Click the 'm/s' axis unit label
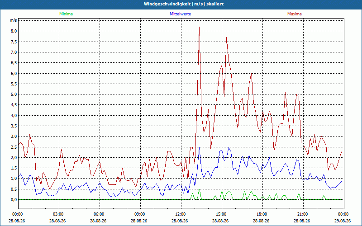362x226 pixels. (14, 20)
